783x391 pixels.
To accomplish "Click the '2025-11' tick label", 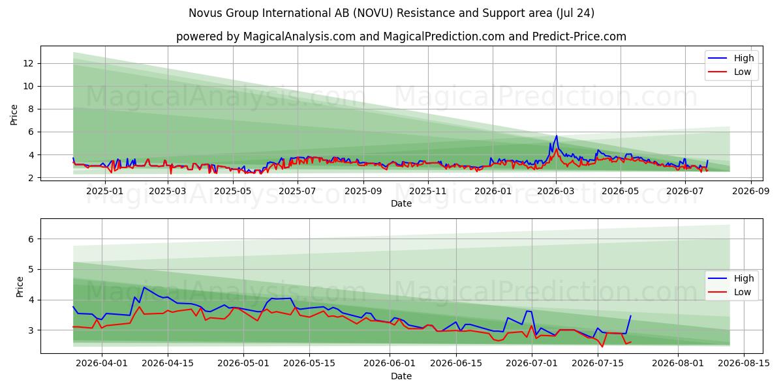I will click(429, 191).
